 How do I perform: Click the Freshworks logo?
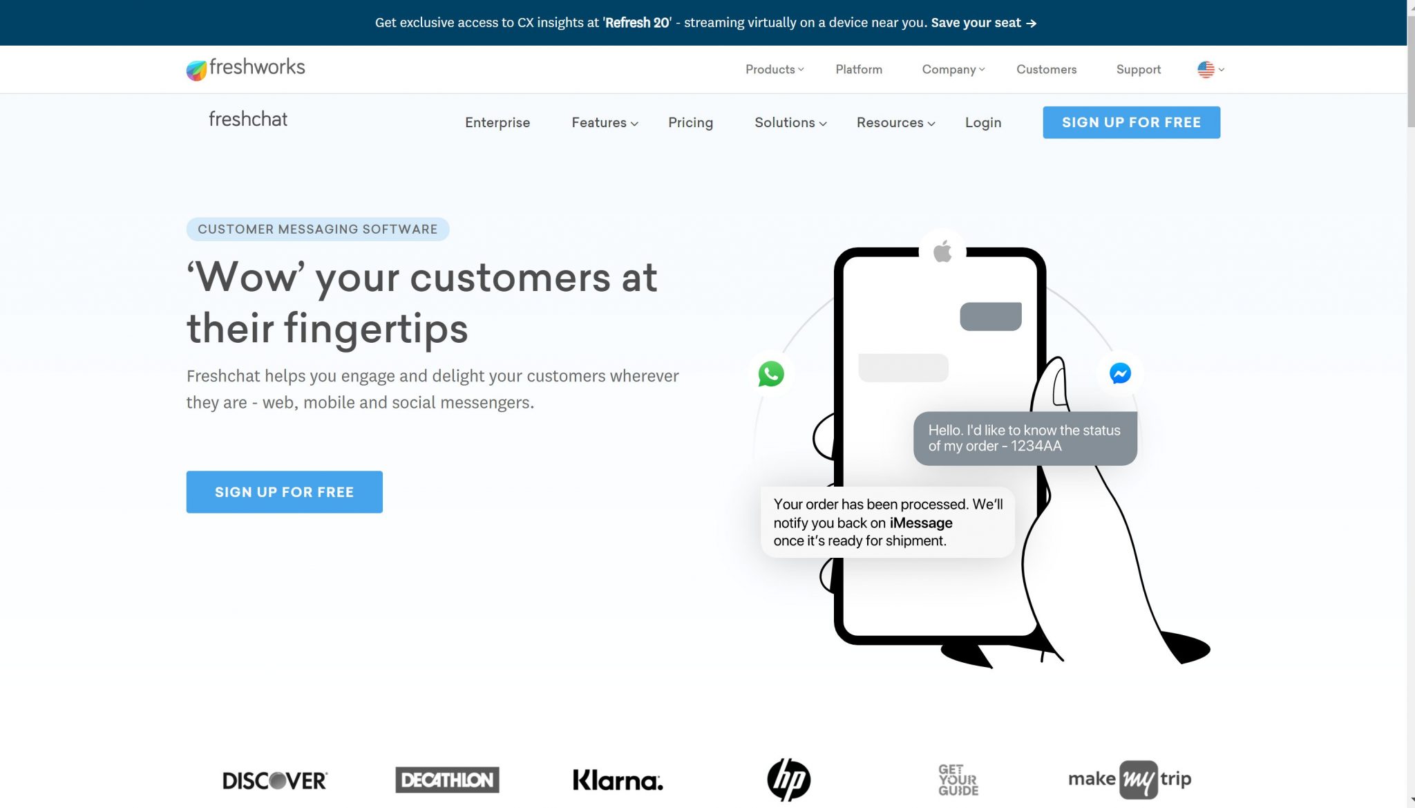point(245,68)
